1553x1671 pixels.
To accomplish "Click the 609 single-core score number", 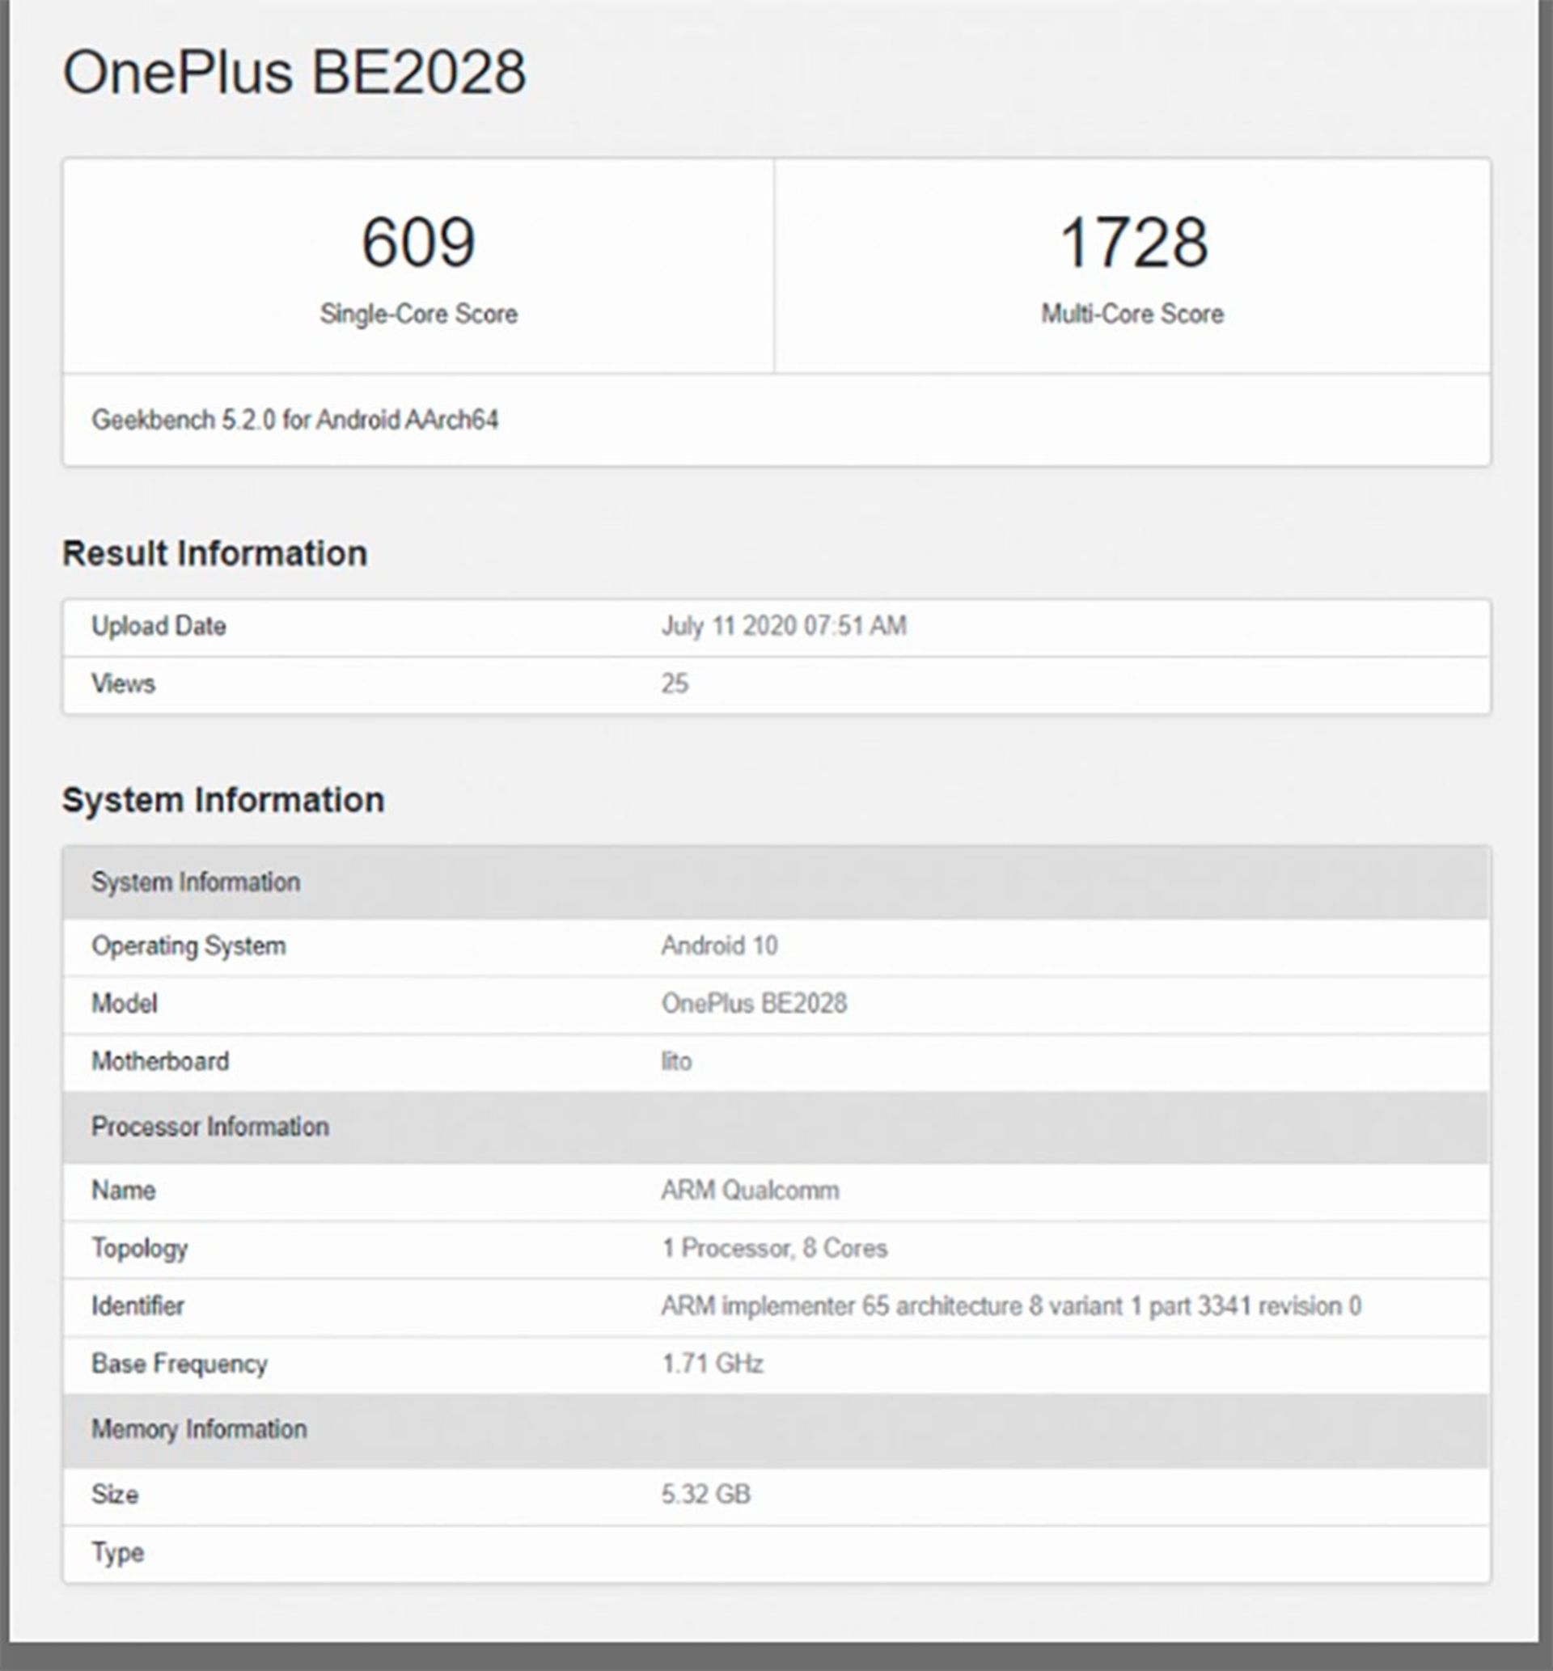I will [x=418, y=243].
